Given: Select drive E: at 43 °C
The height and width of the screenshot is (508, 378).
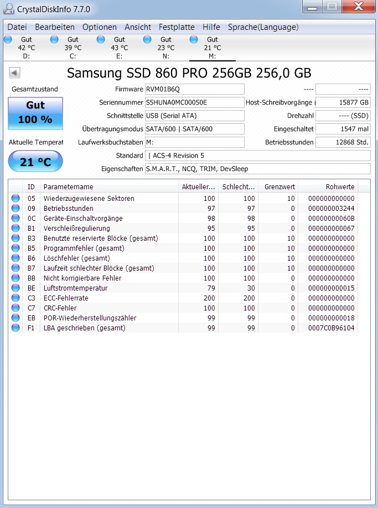Looking at the screenshot, I should 119,48.
